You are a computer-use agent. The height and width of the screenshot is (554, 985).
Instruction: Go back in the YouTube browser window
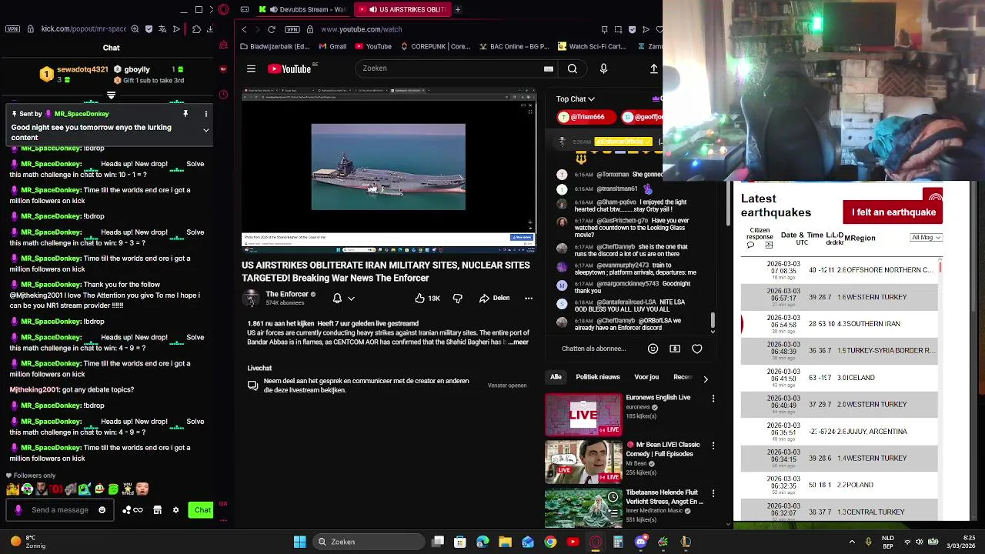[244, 29]
